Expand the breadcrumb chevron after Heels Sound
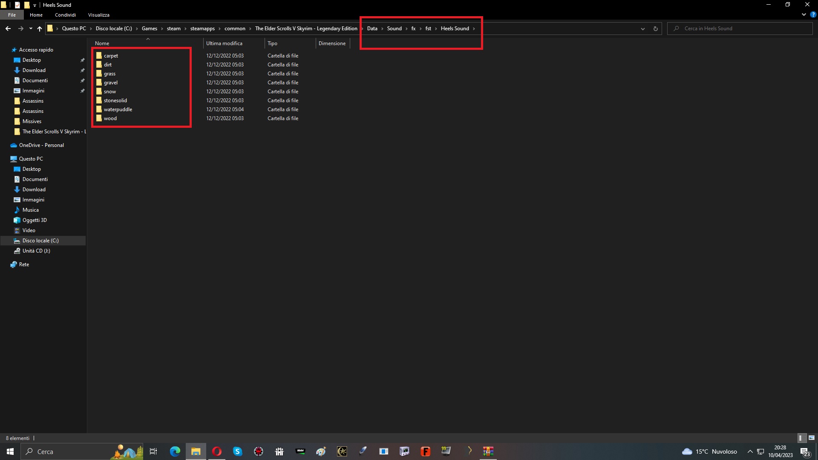The width and height of the screenshot is (818, 460). coord(474,29)
